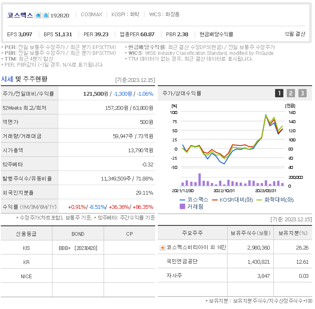This screenshot has height=309, width=315.
Task: Click the 액면가 500원 value
Action: click(x=146, y=122)
